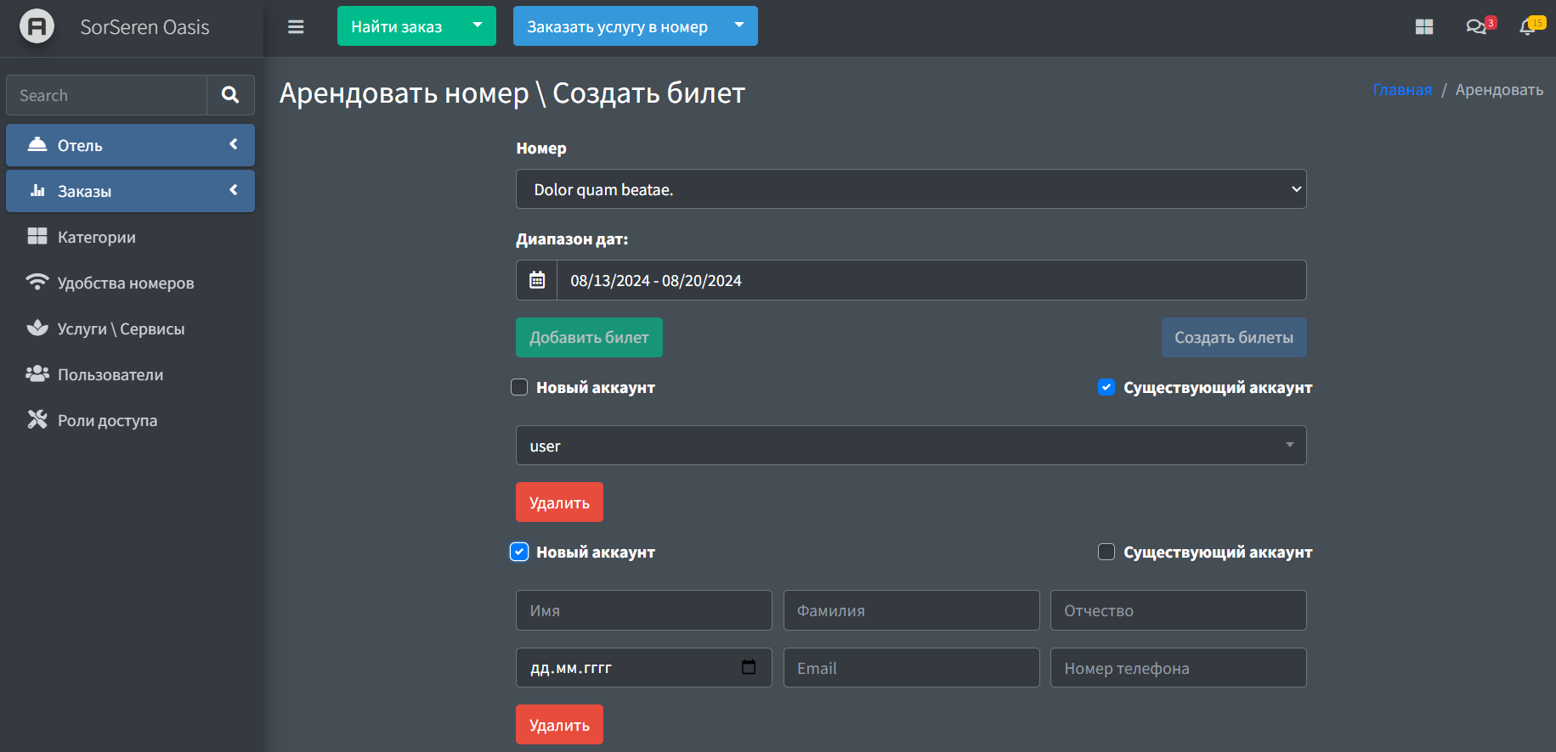The width and height of the screenshot is (1556, 752).
Task: Expand the Найти заказ dropdown arrow
Action: [x=478, y=25]
